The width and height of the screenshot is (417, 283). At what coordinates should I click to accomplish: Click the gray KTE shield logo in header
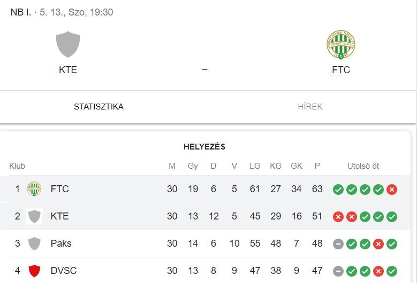click(68, 44)
